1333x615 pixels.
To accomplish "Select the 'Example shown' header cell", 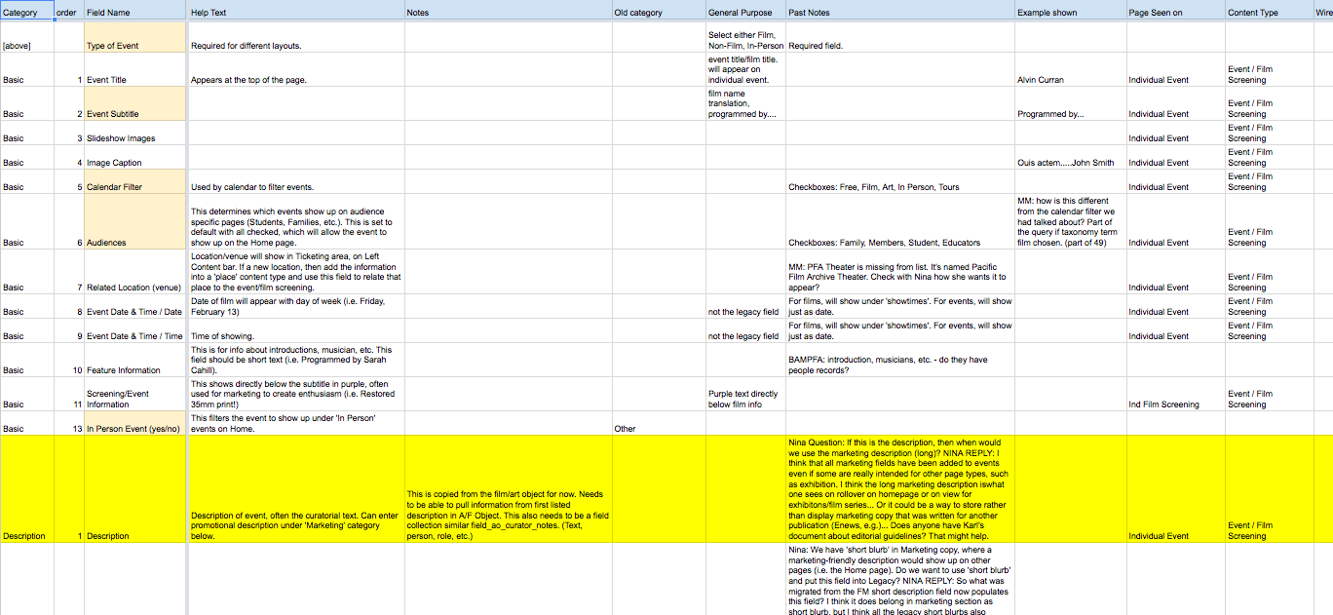I will tap(1070, 13).
